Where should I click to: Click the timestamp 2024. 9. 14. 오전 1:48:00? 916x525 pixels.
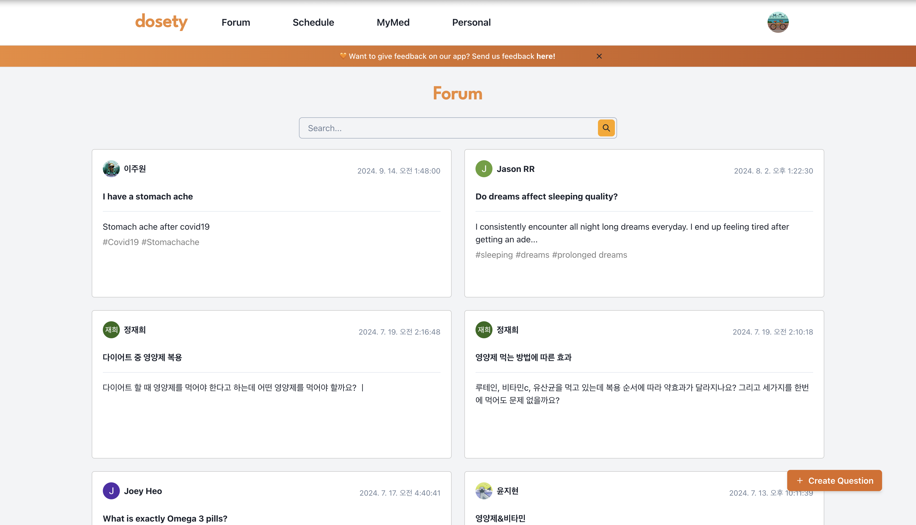pyautogui.click(x=399, y=171)
